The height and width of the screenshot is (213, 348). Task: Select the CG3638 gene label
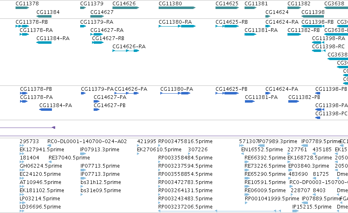(x=334, y=4)
